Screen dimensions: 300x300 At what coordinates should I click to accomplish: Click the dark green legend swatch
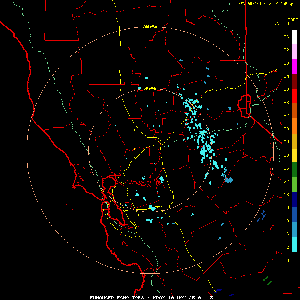(x=294, y=170)
